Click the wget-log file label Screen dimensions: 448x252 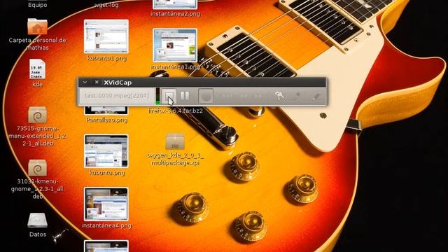coord(106,5)
